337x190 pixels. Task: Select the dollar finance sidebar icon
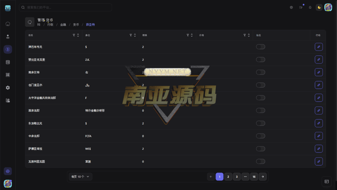(8, 49)
